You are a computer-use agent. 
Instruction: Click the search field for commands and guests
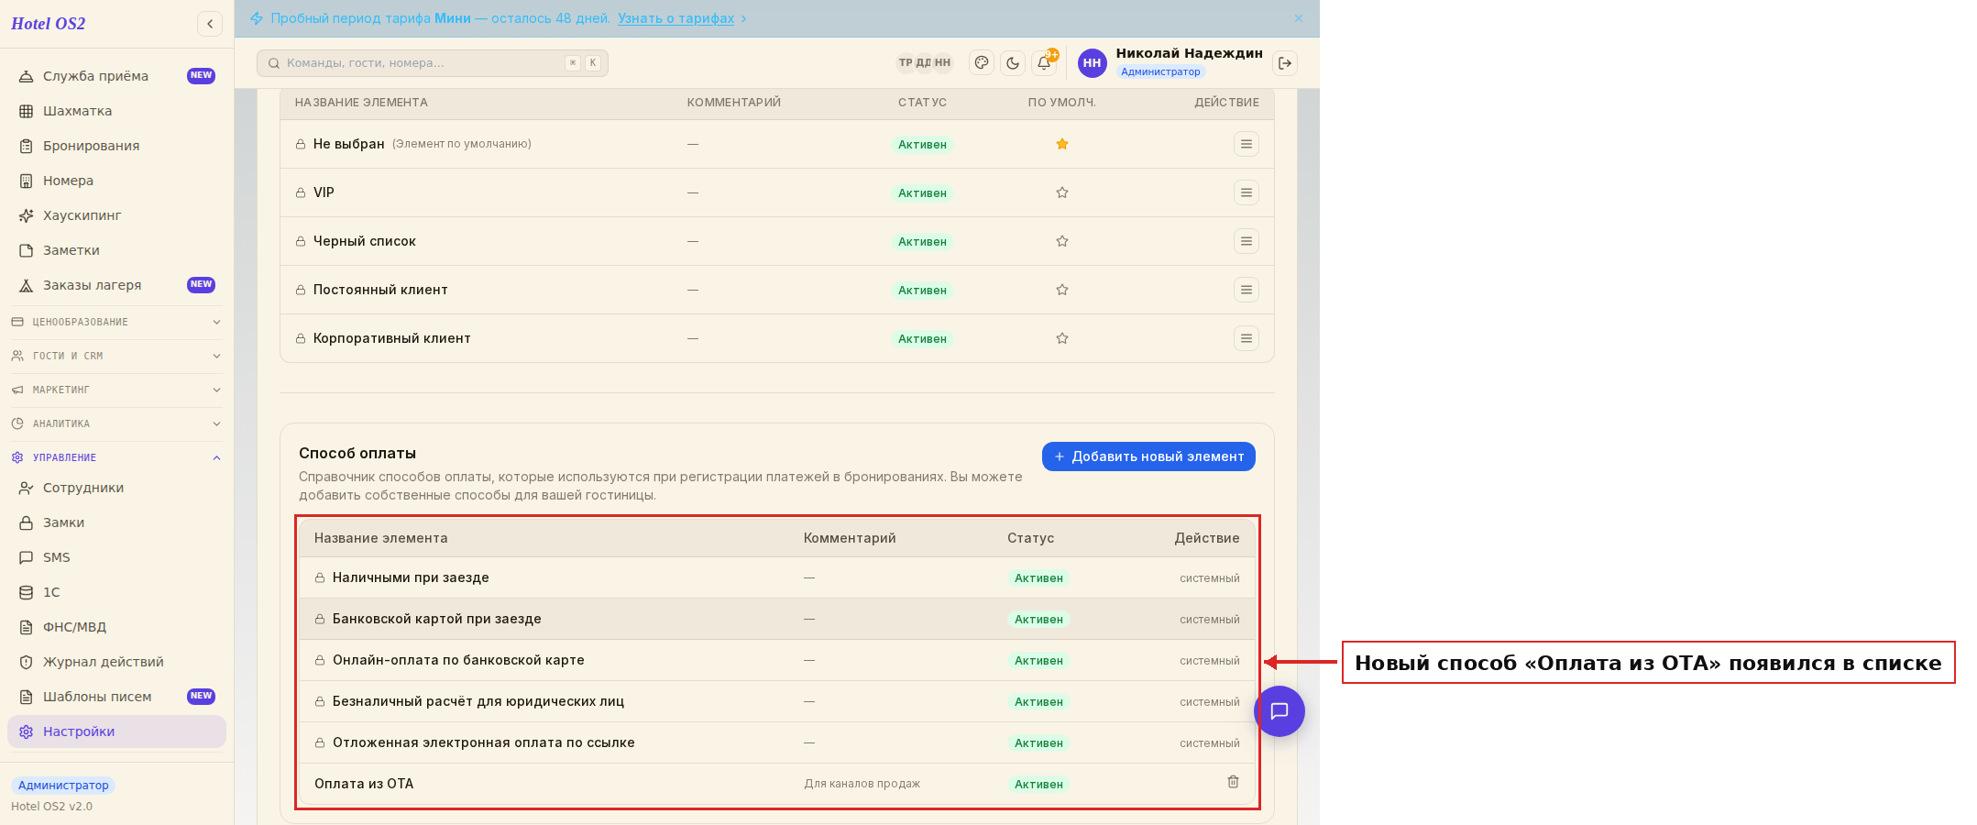click(433, 63)
